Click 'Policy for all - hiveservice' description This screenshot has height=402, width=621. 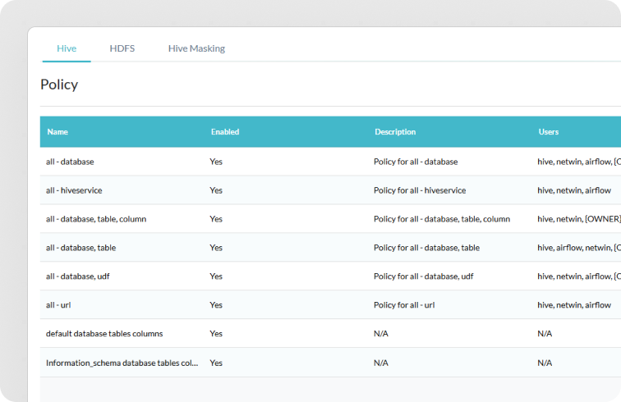(x=419, y=190)
